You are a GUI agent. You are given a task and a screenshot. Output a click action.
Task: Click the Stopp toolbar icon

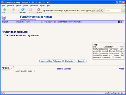coord(30,10)
